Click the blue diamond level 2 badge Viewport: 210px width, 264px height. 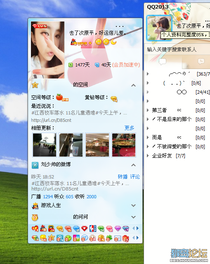(x=76, y=228)
